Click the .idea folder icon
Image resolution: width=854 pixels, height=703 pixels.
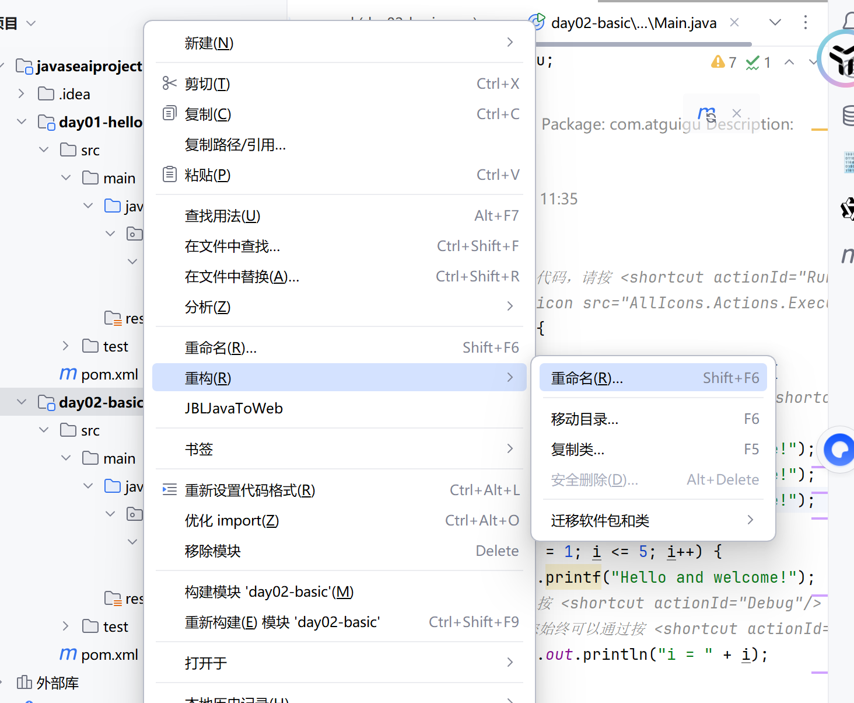pyautogui.click(x=46, y=94)
